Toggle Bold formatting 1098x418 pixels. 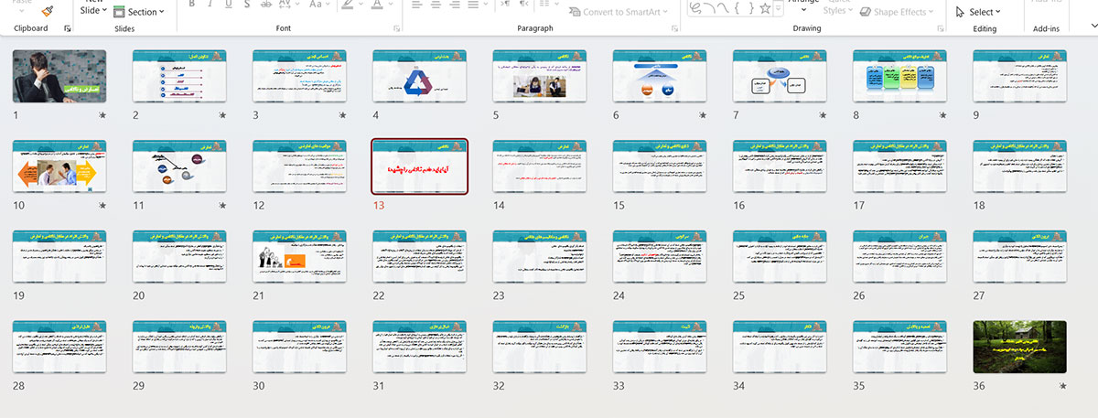(193, 5)
